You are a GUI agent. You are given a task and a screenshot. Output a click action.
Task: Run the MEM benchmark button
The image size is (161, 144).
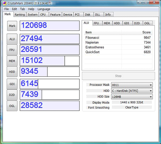tap(12, 61)
